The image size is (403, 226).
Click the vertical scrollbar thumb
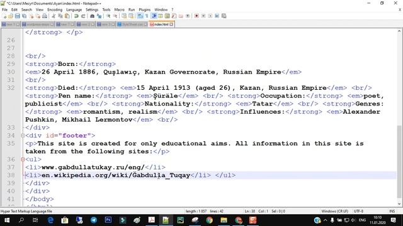pyautogui.click(x=399, y=162)
